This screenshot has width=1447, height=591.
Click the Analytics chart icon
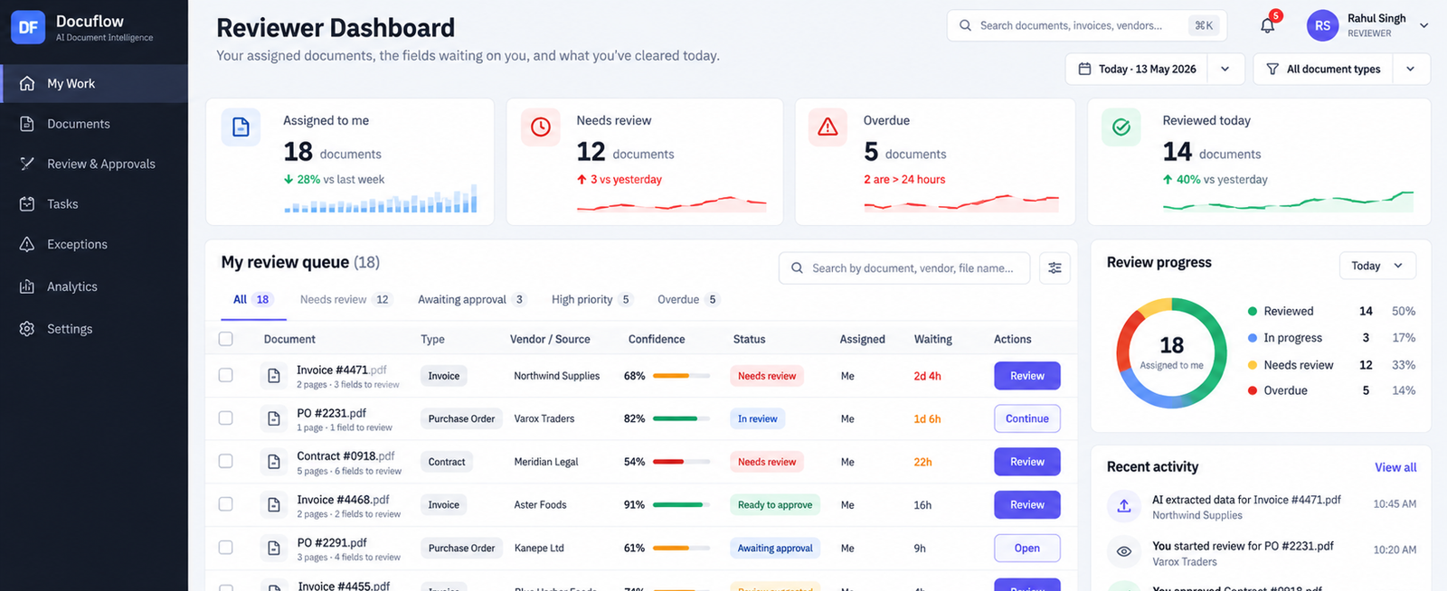point(27,286)
